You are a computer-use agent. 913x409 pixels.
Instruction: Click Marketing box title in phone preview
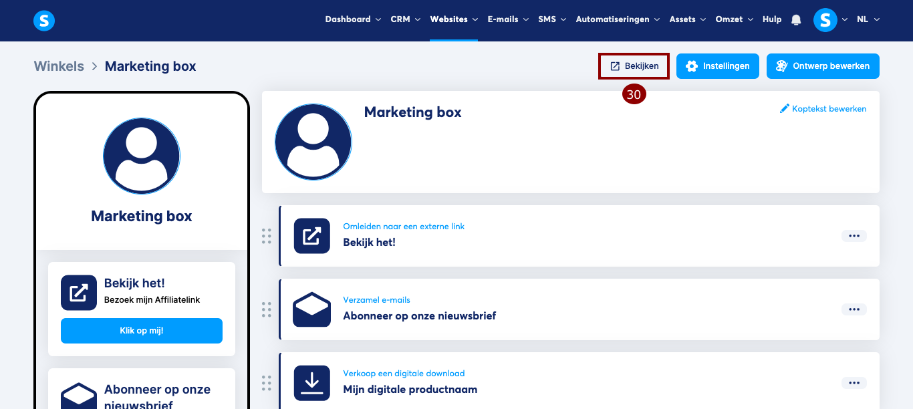tap(142, 217)
